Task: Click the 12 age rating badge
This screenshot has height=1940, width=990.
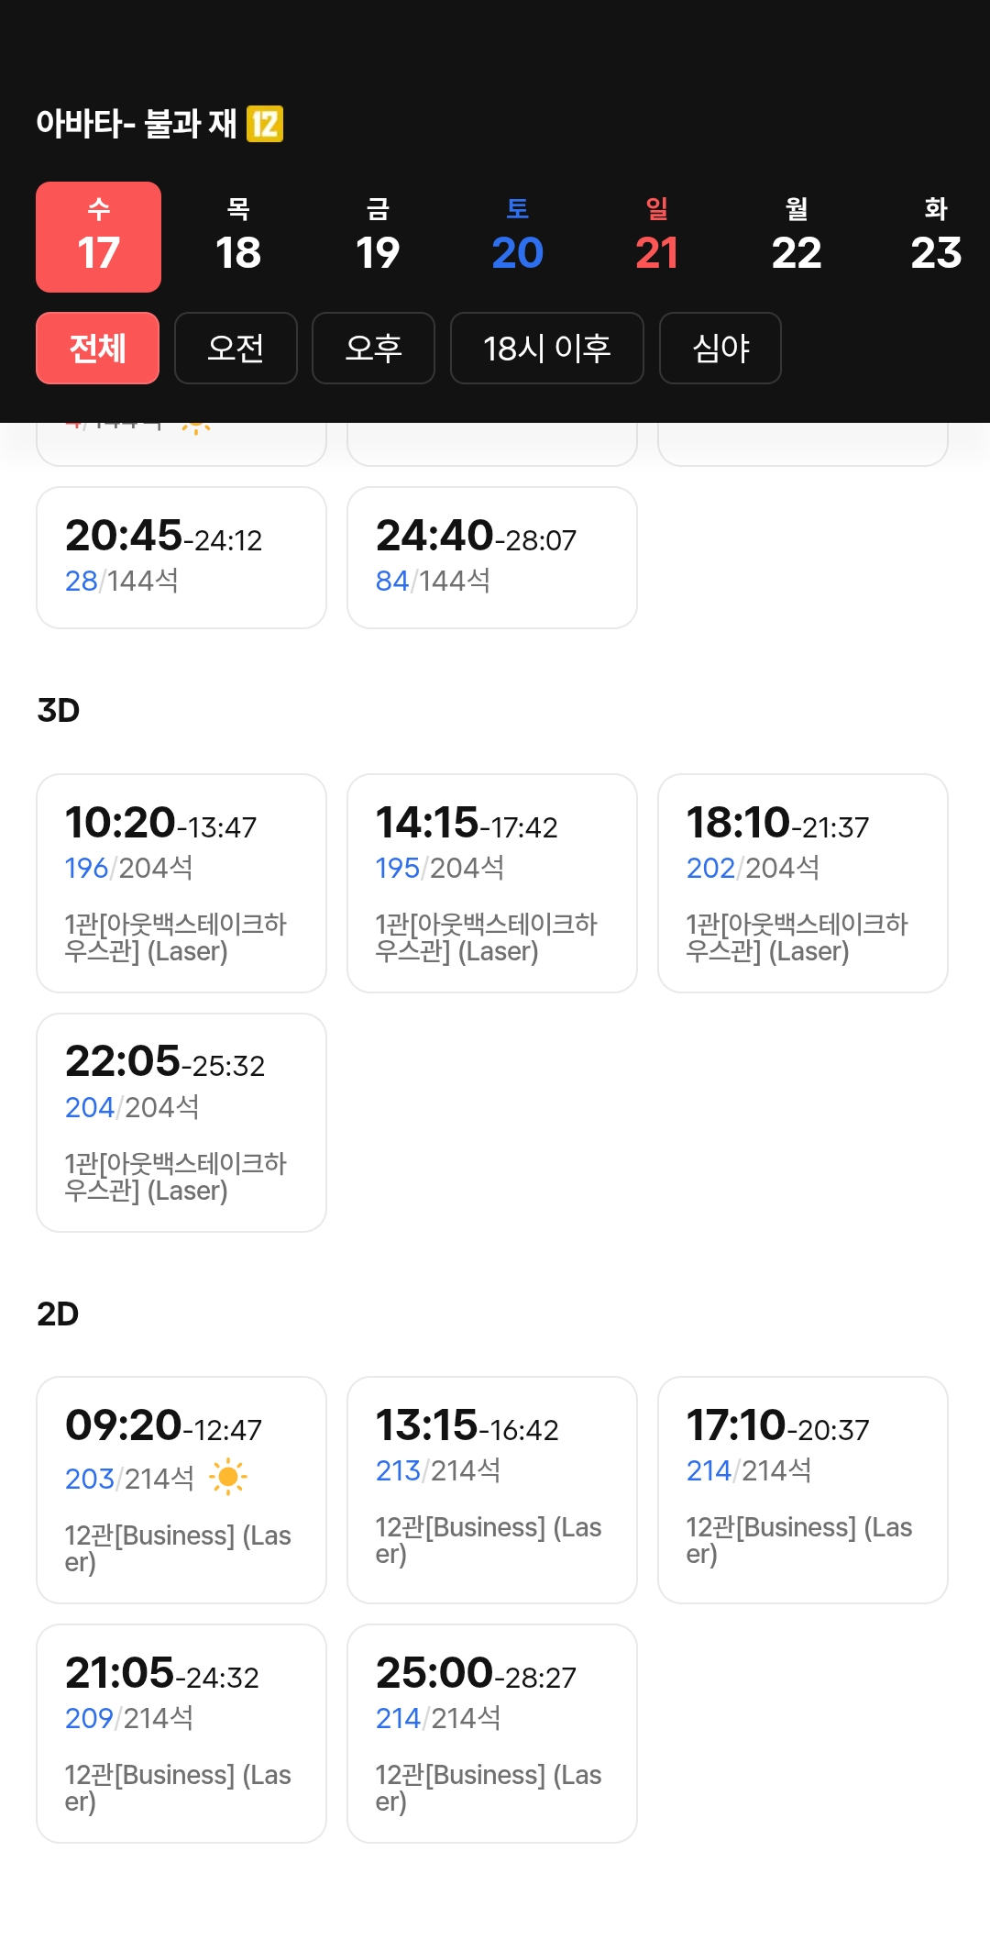Action: click(265, 124)
